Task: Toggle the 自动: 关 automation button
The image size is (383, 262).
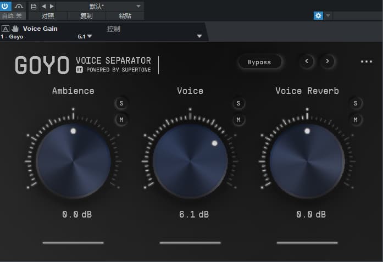Action: [13, 16]
